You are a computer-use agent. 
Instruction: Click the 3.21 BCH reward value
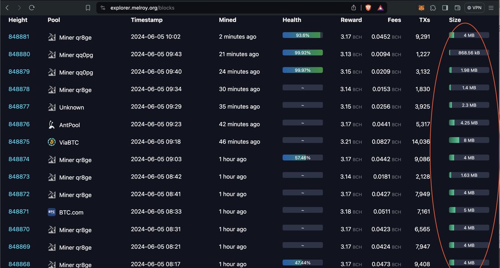[351, 141]
